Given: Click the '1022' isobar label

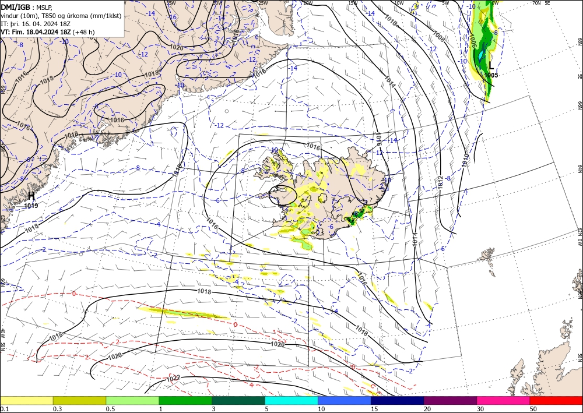Looking at the screenshot, I should point(173,379).
